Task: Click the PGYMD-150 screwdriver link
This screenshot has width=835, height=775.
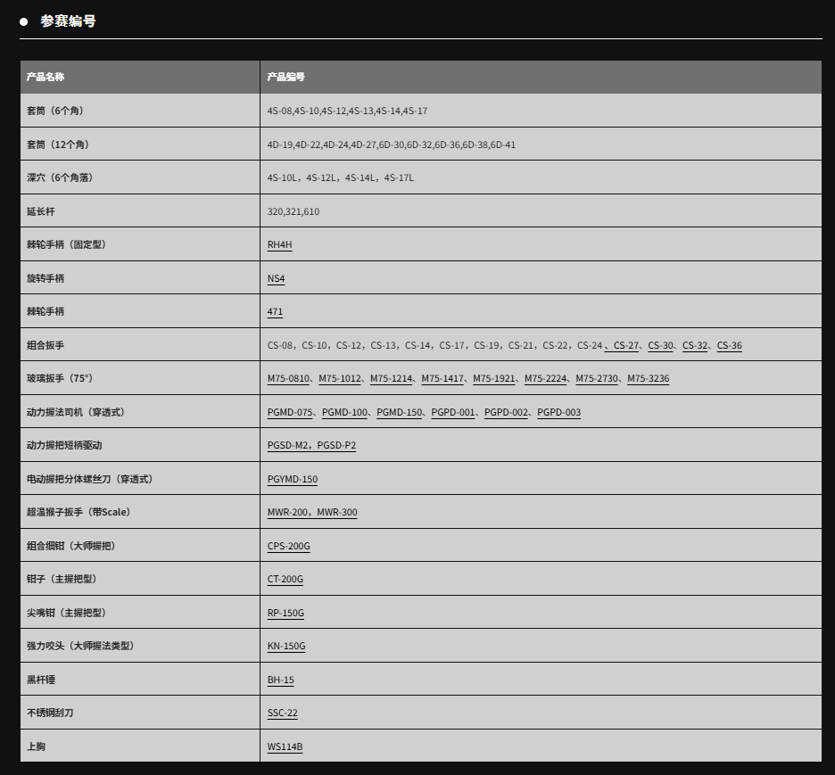Action: [292, 479]
